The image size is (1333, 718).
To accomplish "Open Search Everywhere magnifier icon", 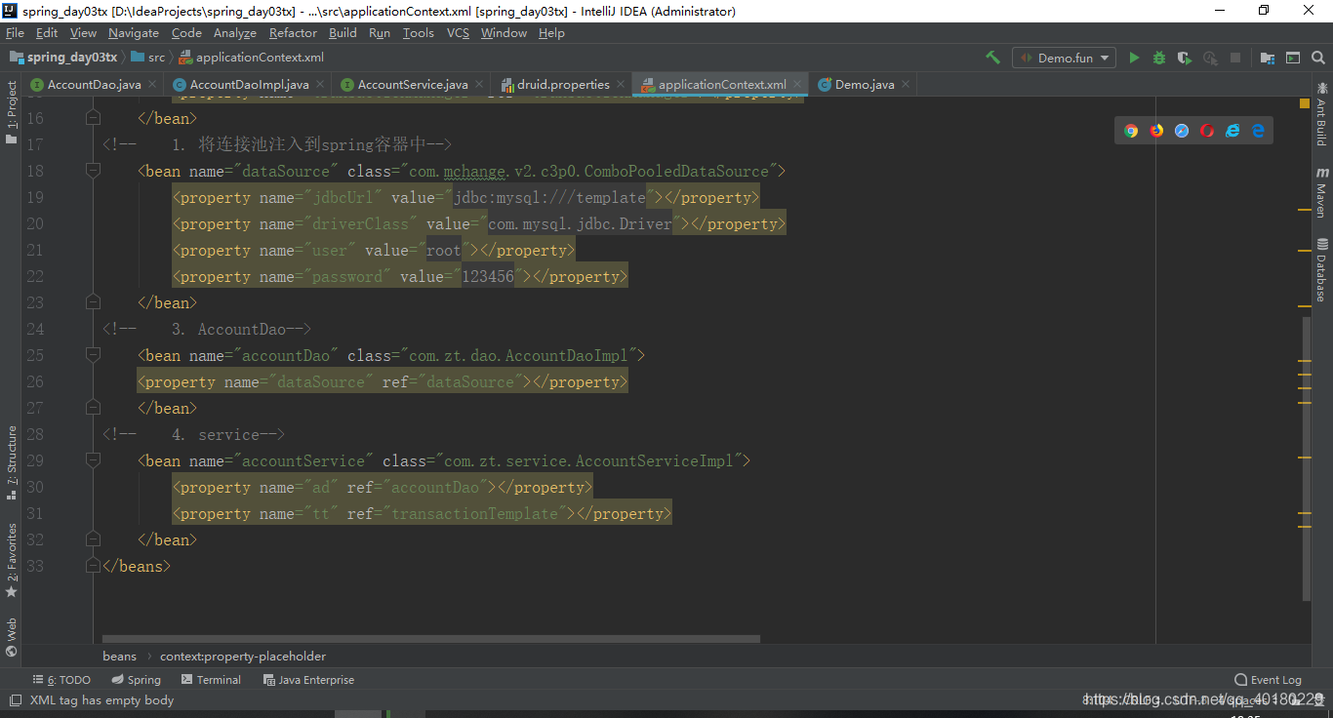I will click(x=1318, y=58).
